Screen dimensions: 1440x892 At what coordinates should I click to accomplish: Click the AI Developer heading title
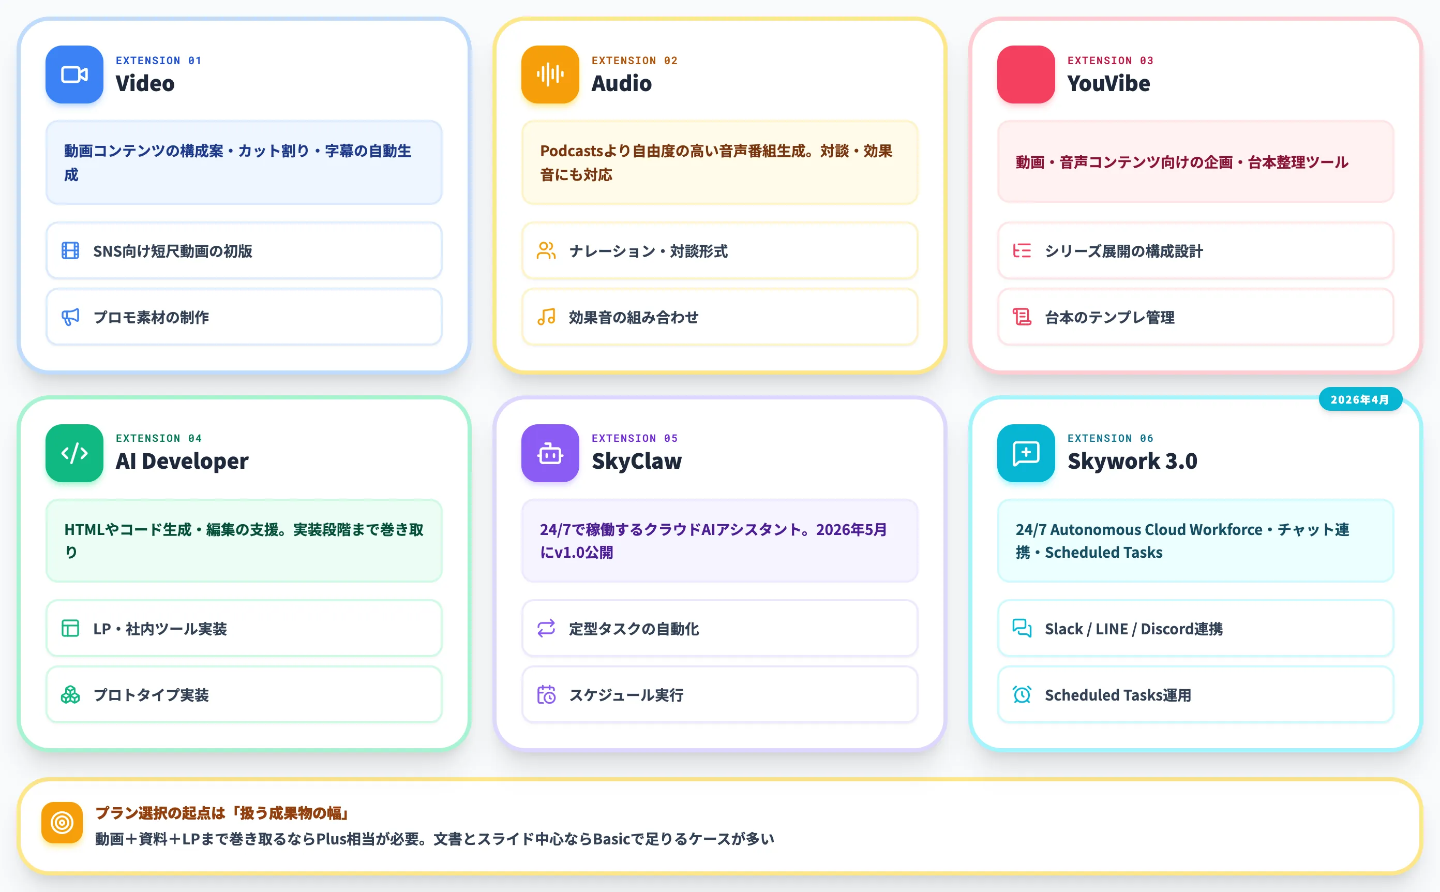tap(182, 461)
